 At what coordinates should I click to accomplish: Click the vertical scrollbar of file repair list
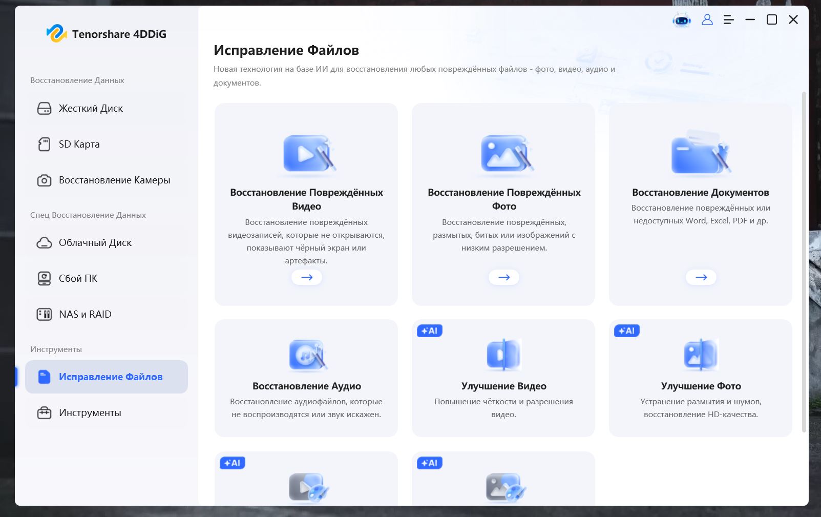(804, 261)
